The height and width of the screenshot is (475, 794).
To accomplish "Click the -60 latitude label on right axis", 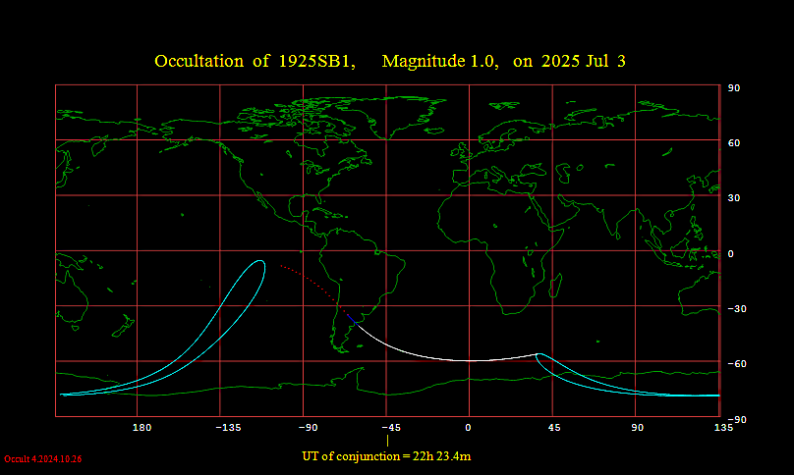I will [733, 364].
